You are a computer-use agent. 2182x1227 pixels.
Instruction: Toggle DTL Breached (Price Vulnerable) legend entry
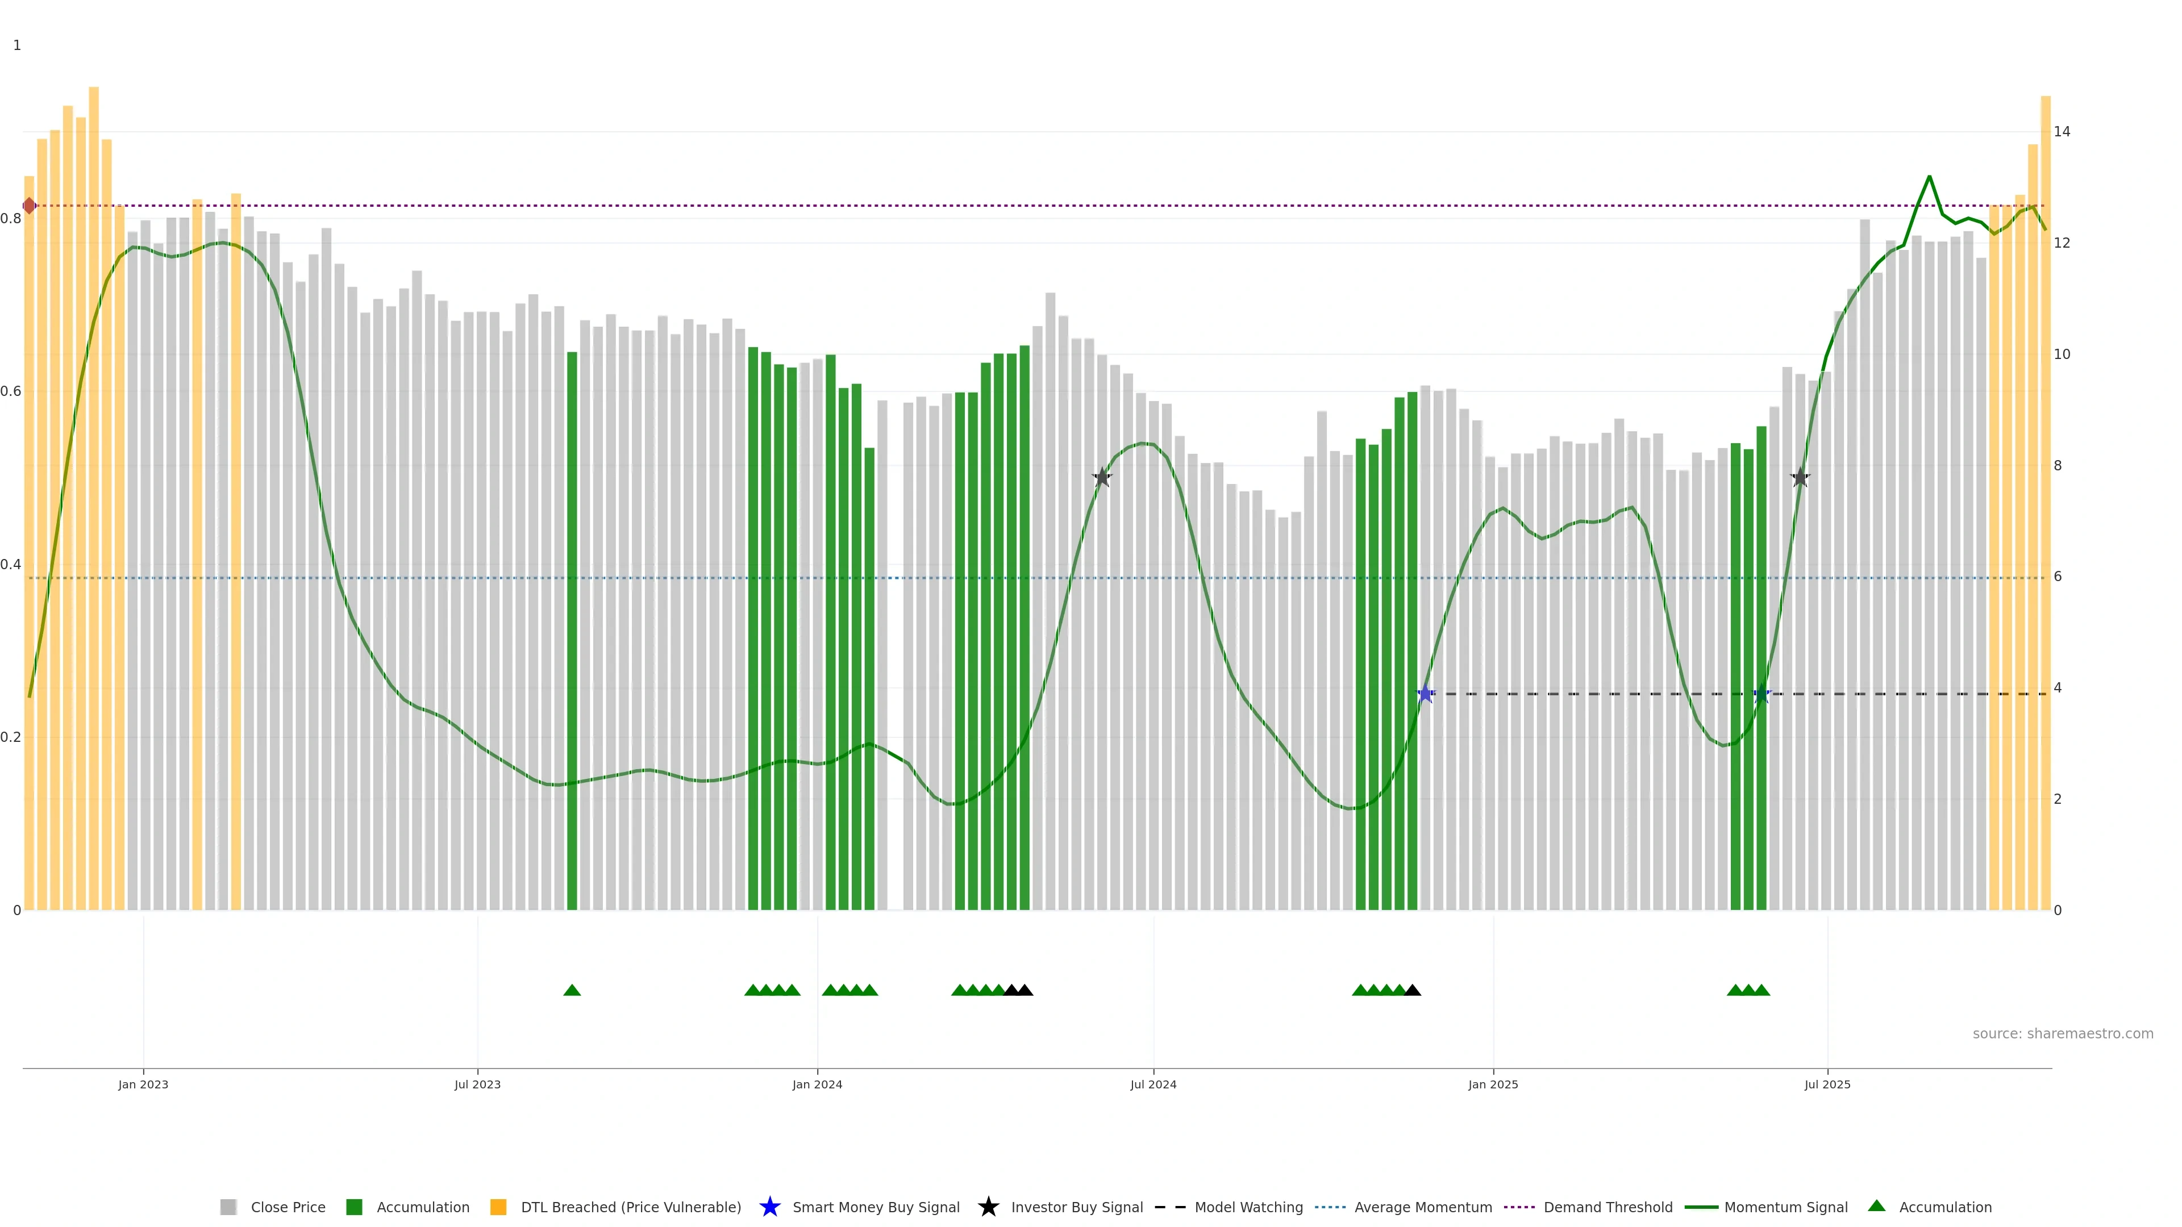tap(630, 1207)
